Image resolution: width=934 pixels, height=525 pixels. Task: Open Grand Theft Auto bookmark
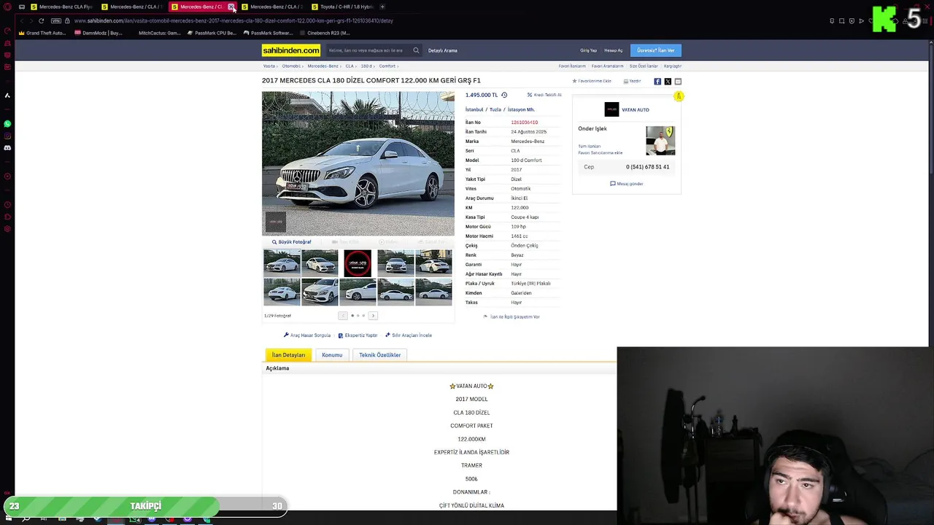[x=42, y=33]
